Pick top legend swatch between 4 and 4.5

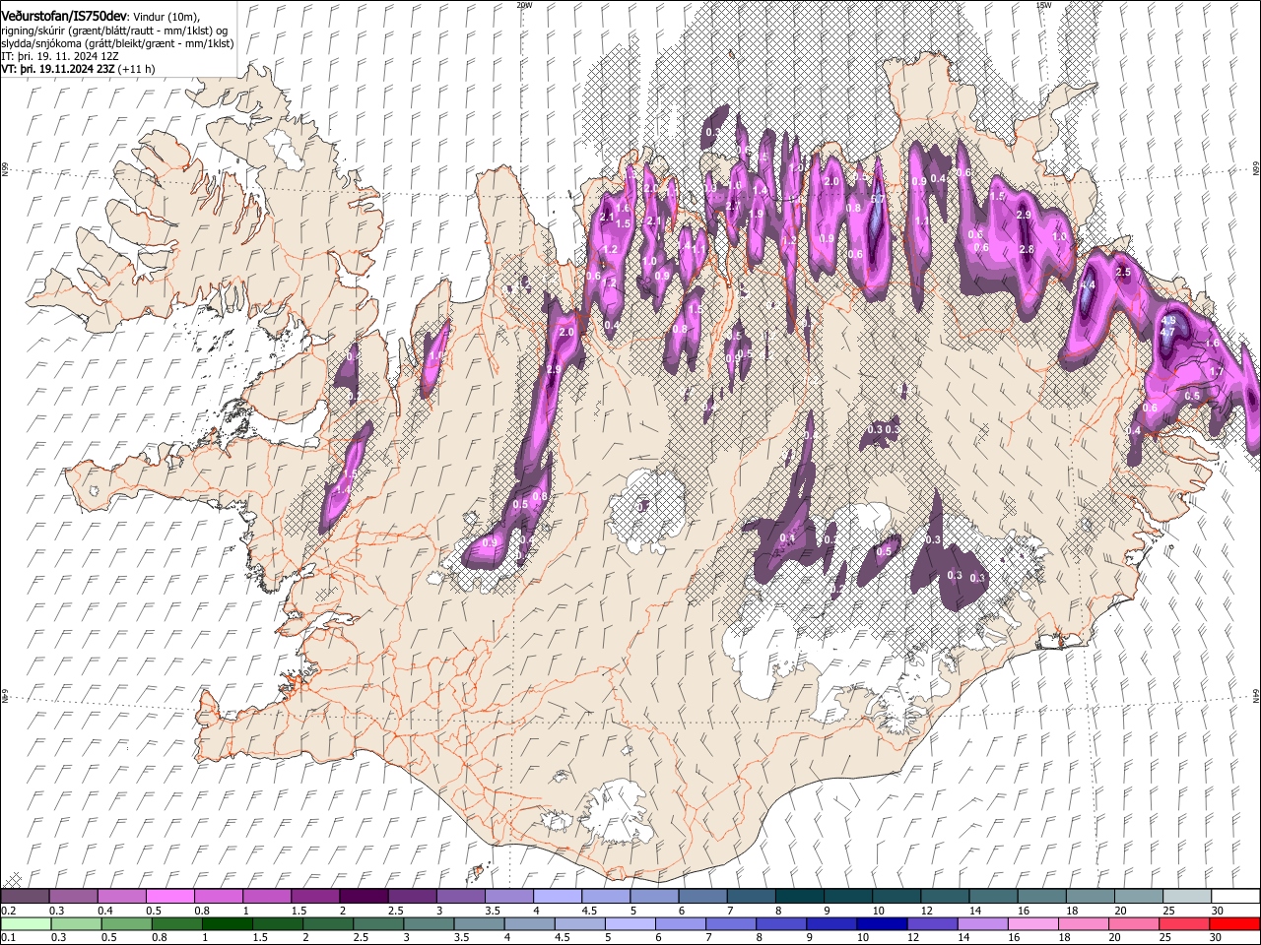(557, 896)
